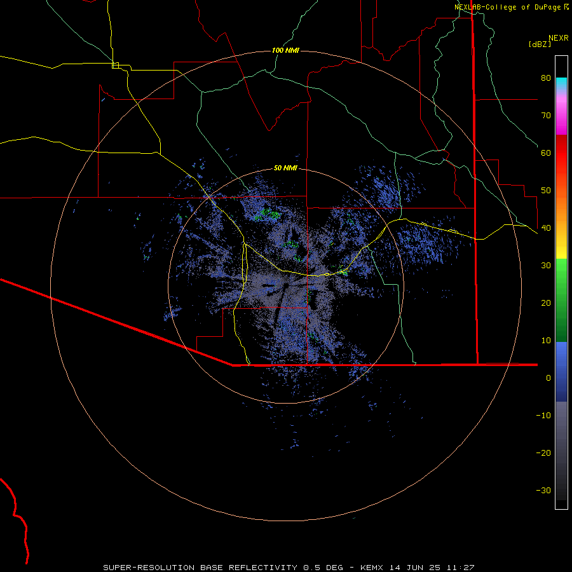Click the 60 value on the dBZ scale
This screenshot has width=572, height=572.
coord(546,153)
